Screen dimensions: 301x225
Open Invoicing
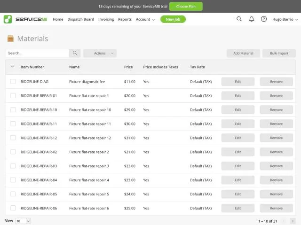[106, 19]
